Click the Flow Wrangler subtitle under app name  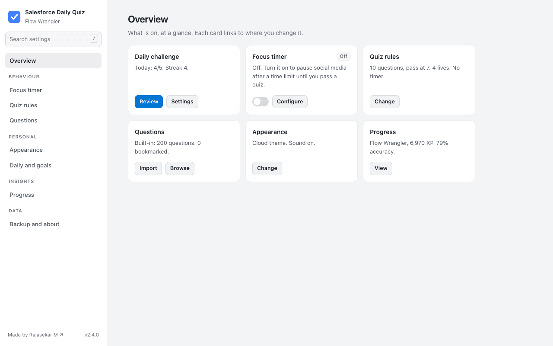[x=42, y=22]
